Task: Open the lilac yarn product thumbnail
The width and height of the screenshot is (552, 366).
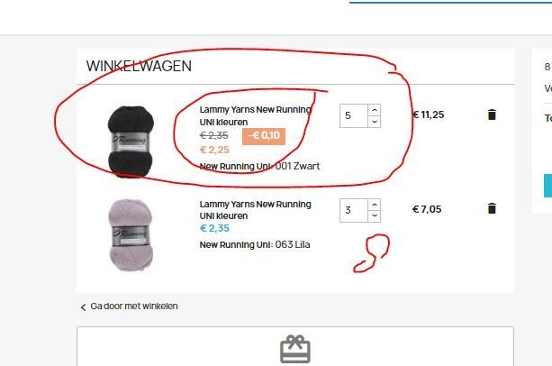Action: (x=131, y=235)
